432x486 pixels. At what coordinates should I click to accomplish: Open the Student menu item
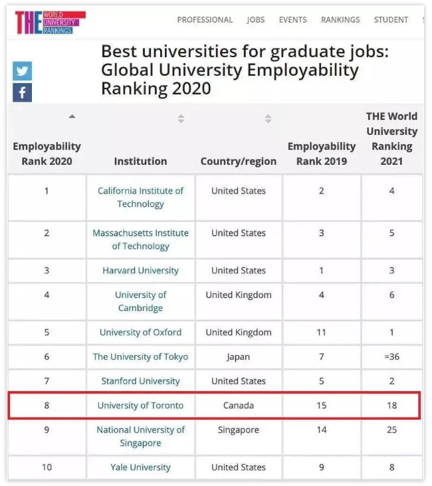pos(391,20)
